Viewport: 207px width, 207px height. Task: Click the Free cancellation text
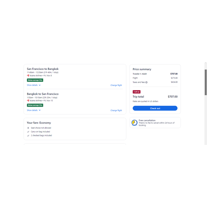click(147, 121)
